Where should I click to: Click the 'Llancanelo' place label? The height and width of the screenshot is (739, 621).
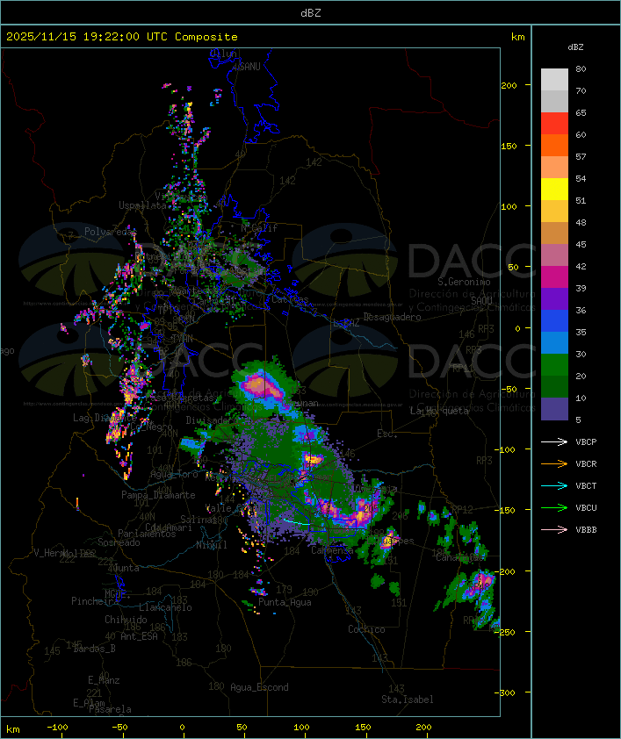pyautogui.click(x=165, y=607)
